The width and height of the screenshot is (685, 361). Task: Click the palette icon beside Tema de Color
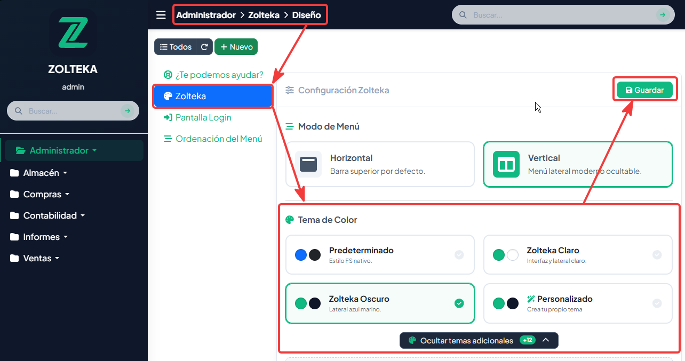[x=290, y=220]
